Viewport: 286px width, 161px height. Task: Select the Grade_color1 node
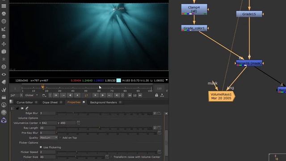click(194, 28)
